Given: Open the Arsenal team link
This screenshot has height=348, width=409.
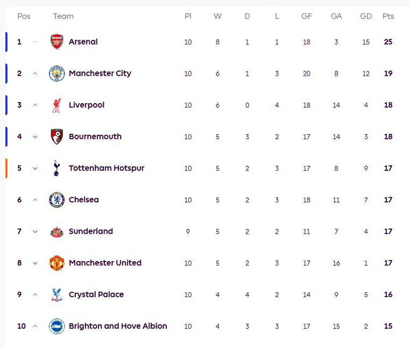Looking at the screenshot, I should (x=83, y=42).
